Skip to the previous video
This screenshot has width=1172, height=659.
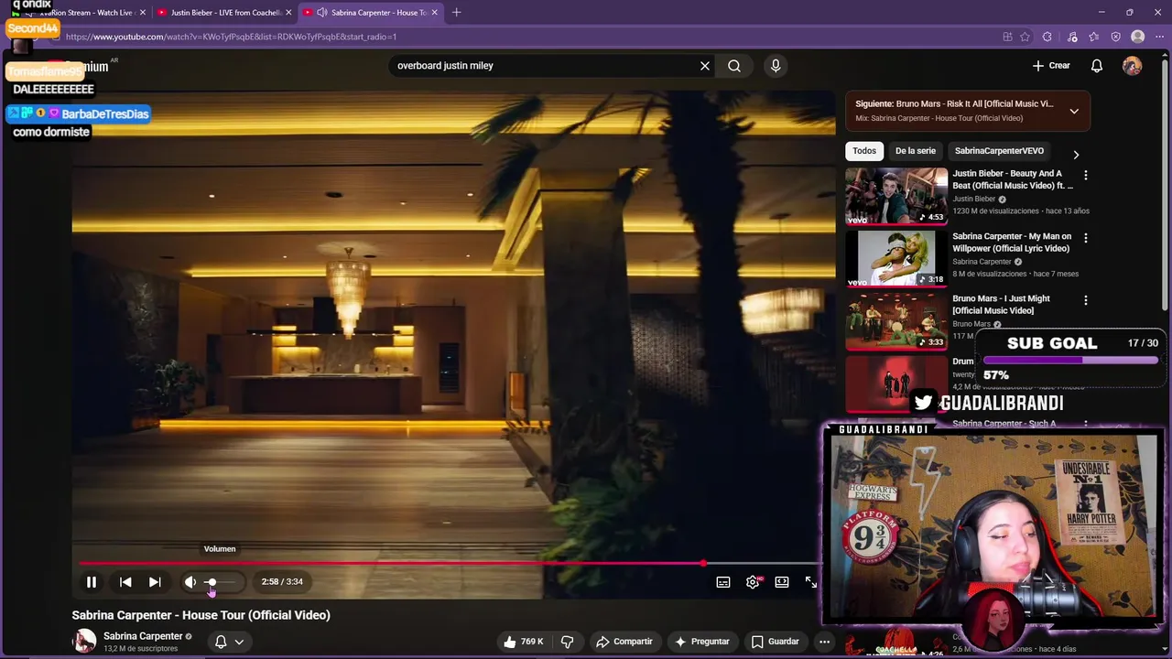click(125, 582)
